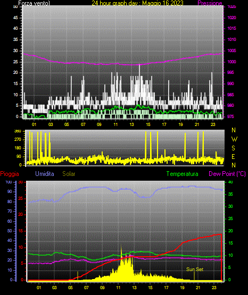
Task: Click the 15 rain axis value
Action: point(21,231)
